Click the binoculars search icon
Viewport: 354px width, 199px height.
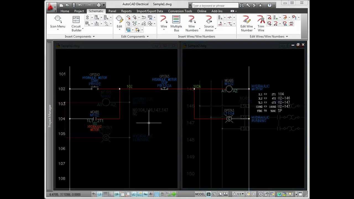[242, 5]
